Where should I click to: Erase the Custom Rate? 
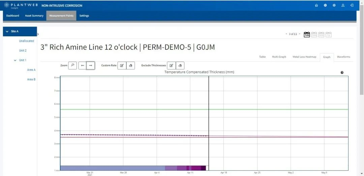coord(131,65)
